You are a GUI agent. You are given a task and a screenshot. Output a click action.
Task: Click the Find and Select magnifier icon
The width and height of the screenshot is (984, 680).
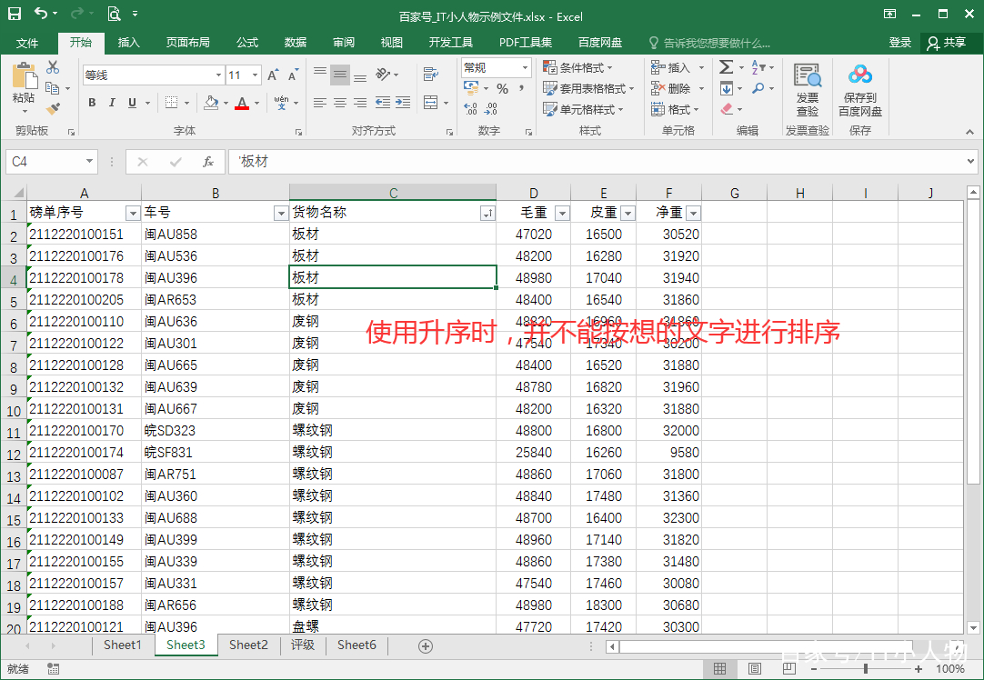click(x=758, y=88)
